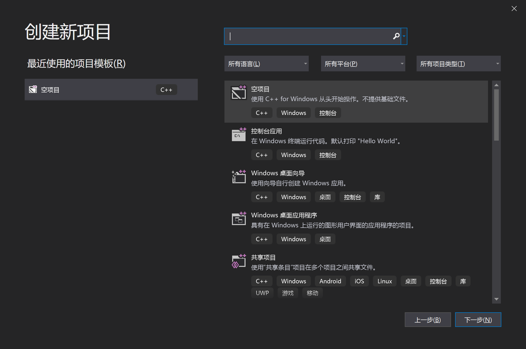Screen dimensions: 526x349
Task: Click the scrollbar up arrow
Action: (x=496, y=85)
